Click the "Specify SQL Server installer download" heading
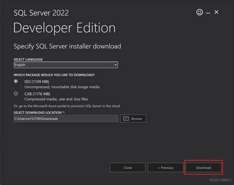 (67, 46)
